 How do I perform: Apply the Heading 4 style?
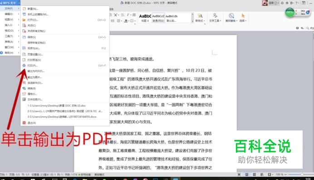pyautogui.click(x=145, y=18)
